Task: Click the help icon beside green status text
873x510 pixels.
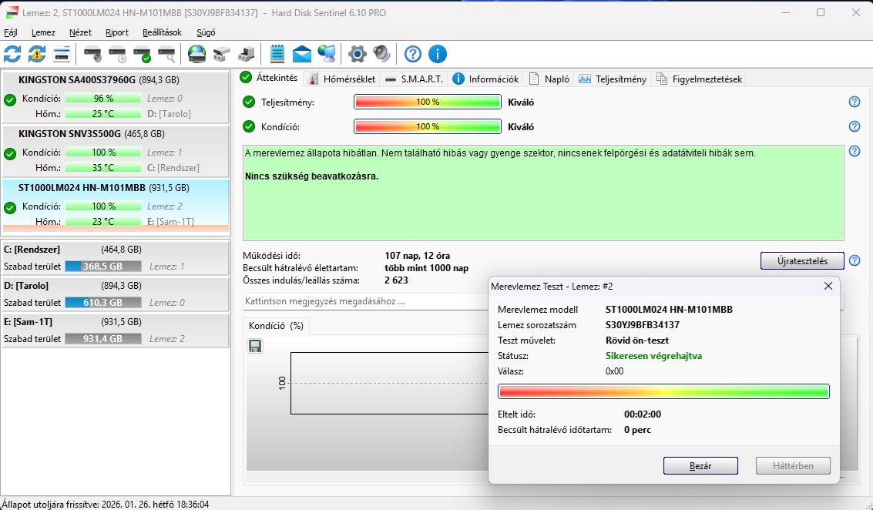Action: (x=855, y=151)
